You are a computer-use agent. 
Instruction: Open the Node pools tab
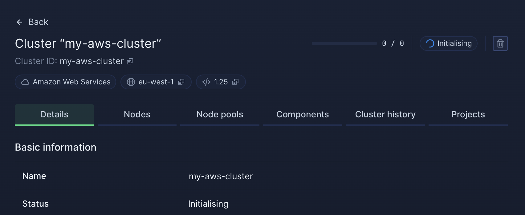[x=219, y=114]
